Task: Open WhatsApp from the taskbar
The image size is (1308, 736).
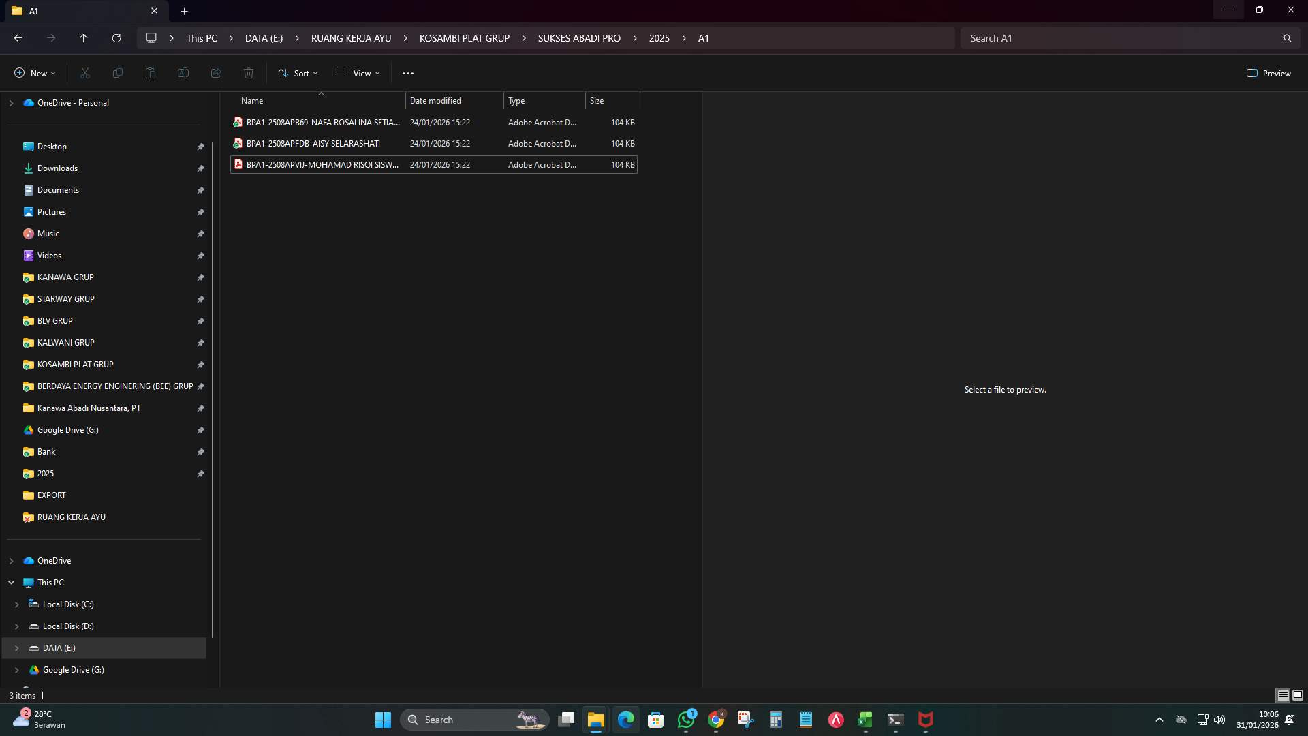Action: 687,720
